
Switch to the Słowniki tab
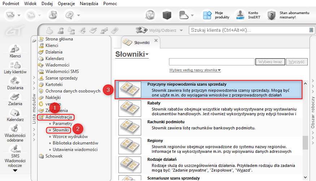click(142, 43)
